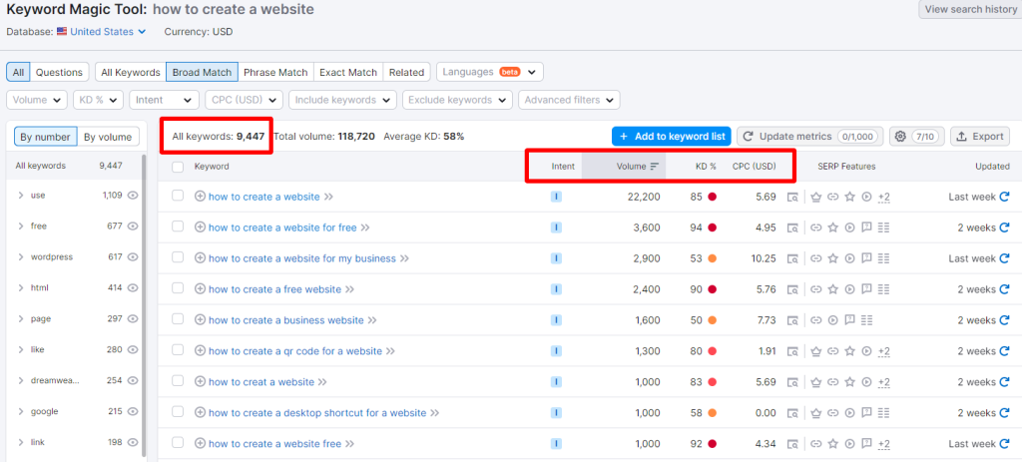Click the keyword groups sidebar scrollbar
Image resolution: width=1022 pixels, height=462 pixels.
point(144,306)
